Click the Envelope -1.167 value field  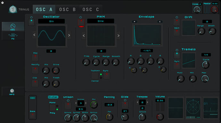coord(147,50)
